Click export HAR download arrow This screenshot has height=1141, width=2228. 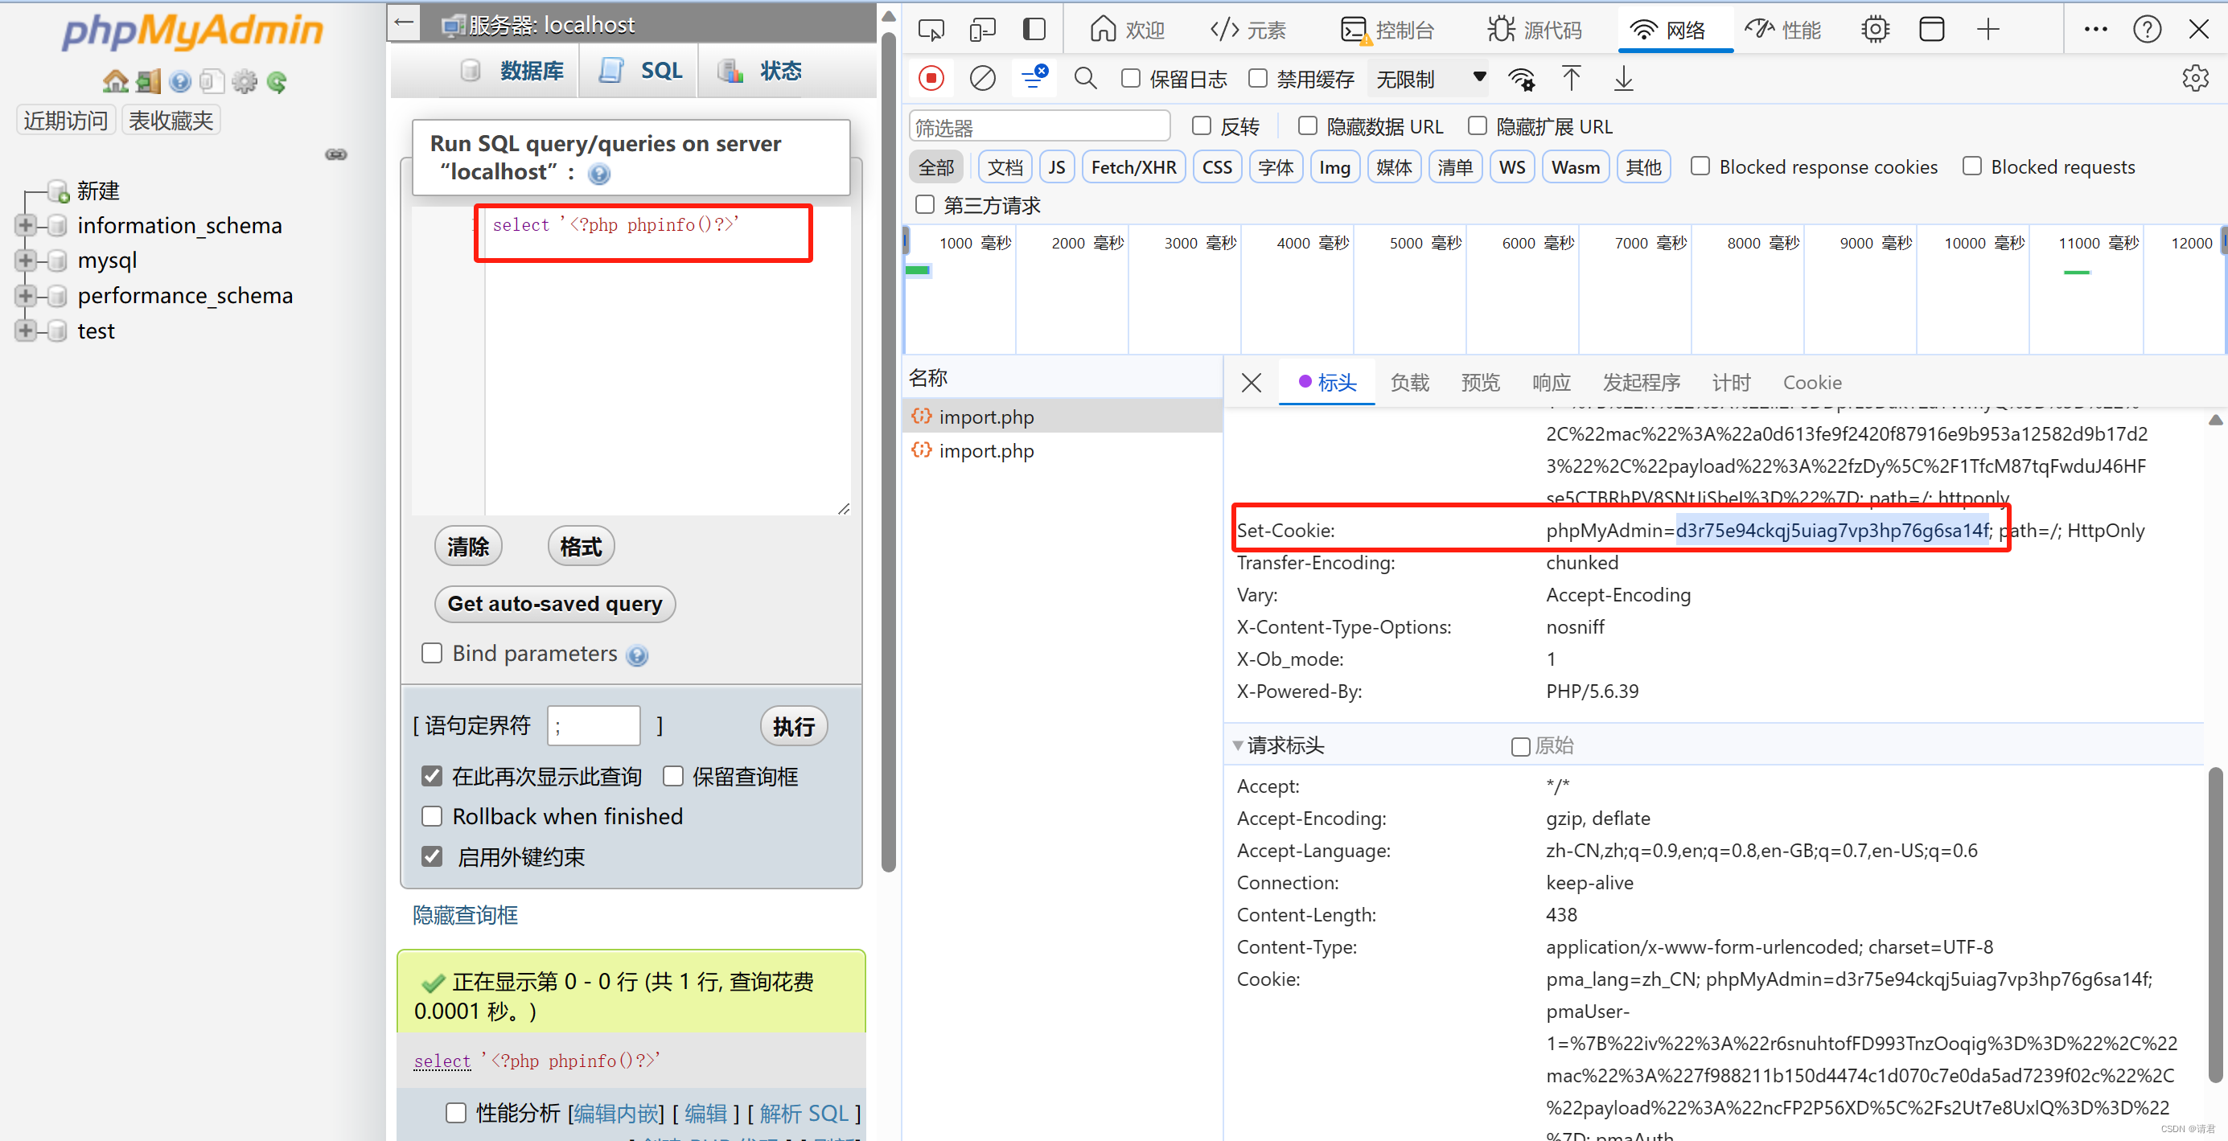pyautogui.click(x=1623, y=79)
